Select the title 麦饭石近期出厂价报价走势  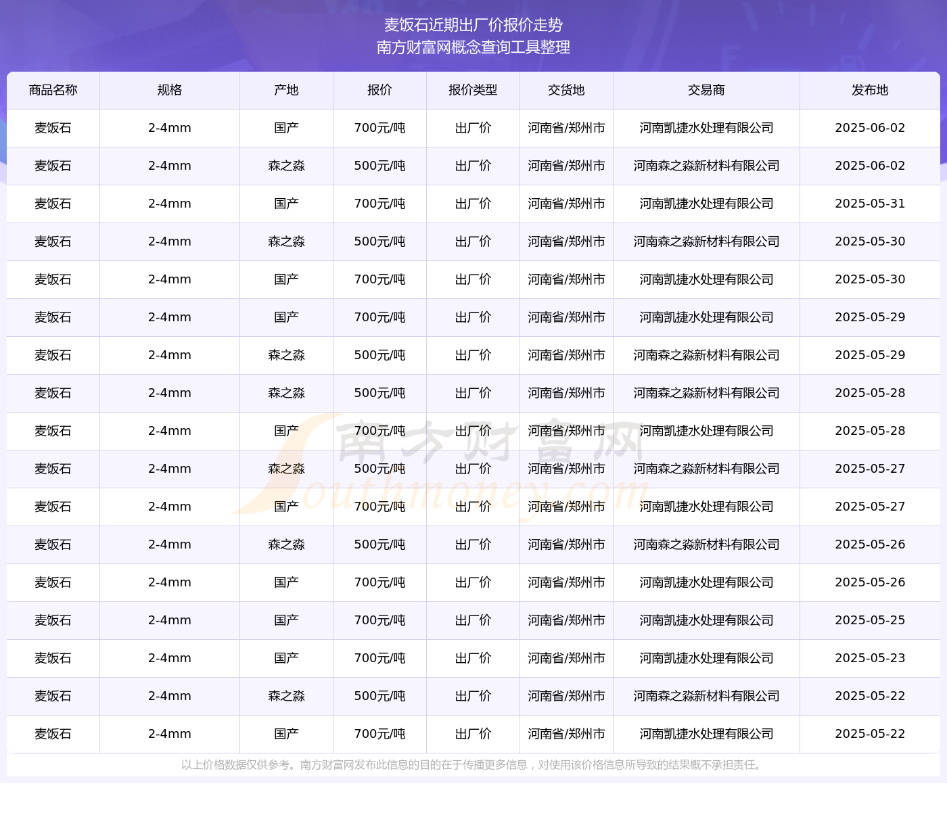pyautogui.click(x=473, y=25)
